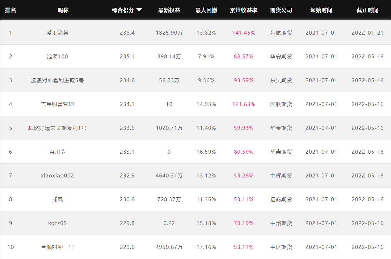Select the drawdown value 16.59%
The width and height of the screenshot is (391, 259).
pos(206,152)
